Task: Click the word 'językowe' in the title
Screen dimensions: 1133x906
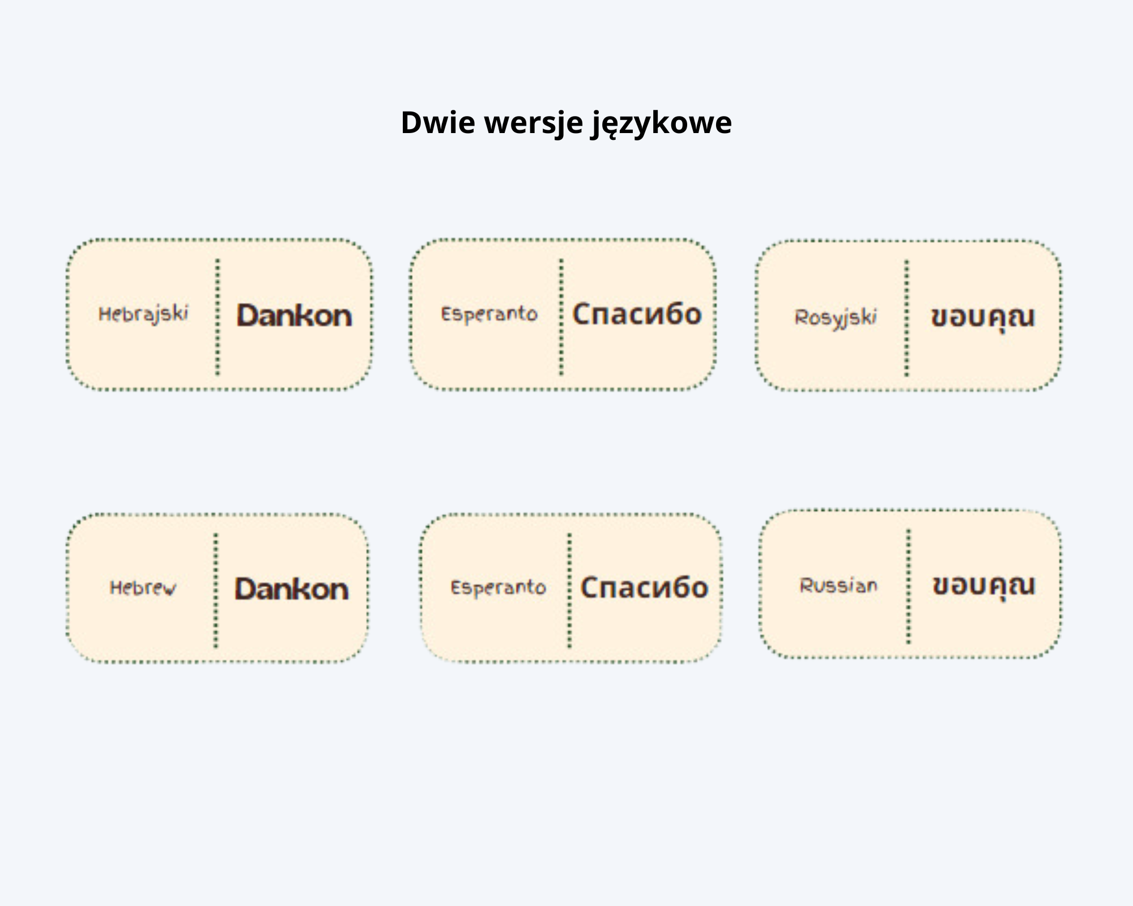Action: click(x=662, y=123)
